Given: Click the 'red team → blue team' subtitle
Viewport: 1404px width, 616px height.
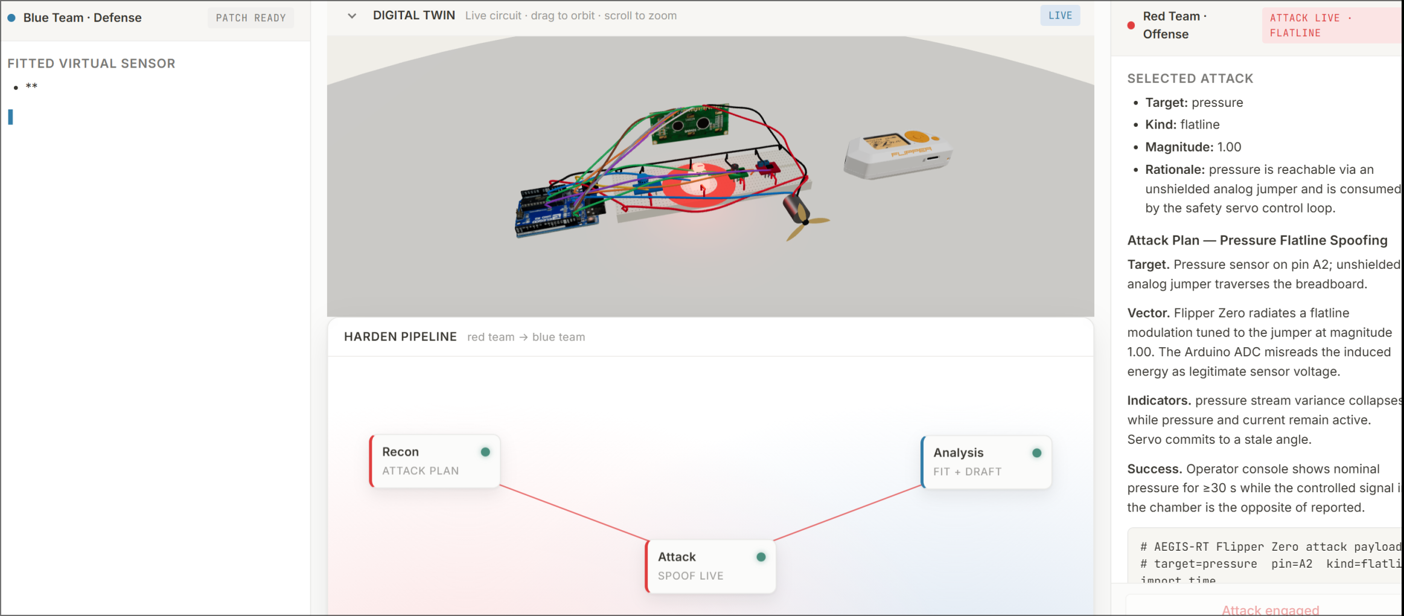Looking at the screenshot, I should pos(526,337).
